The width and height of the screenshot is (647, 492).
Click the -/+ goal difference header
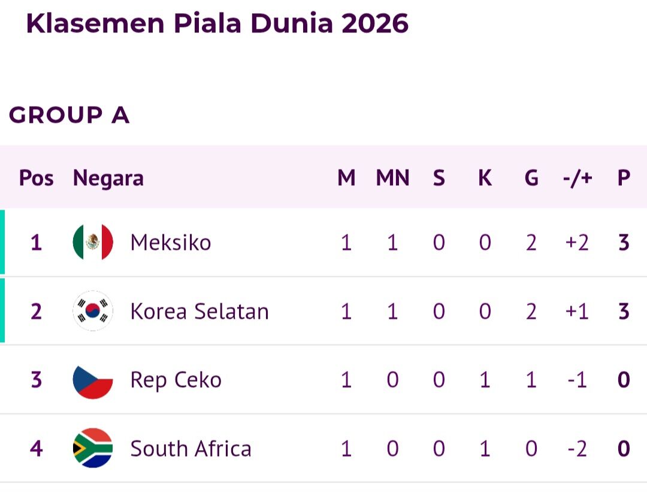coord(578,178)
